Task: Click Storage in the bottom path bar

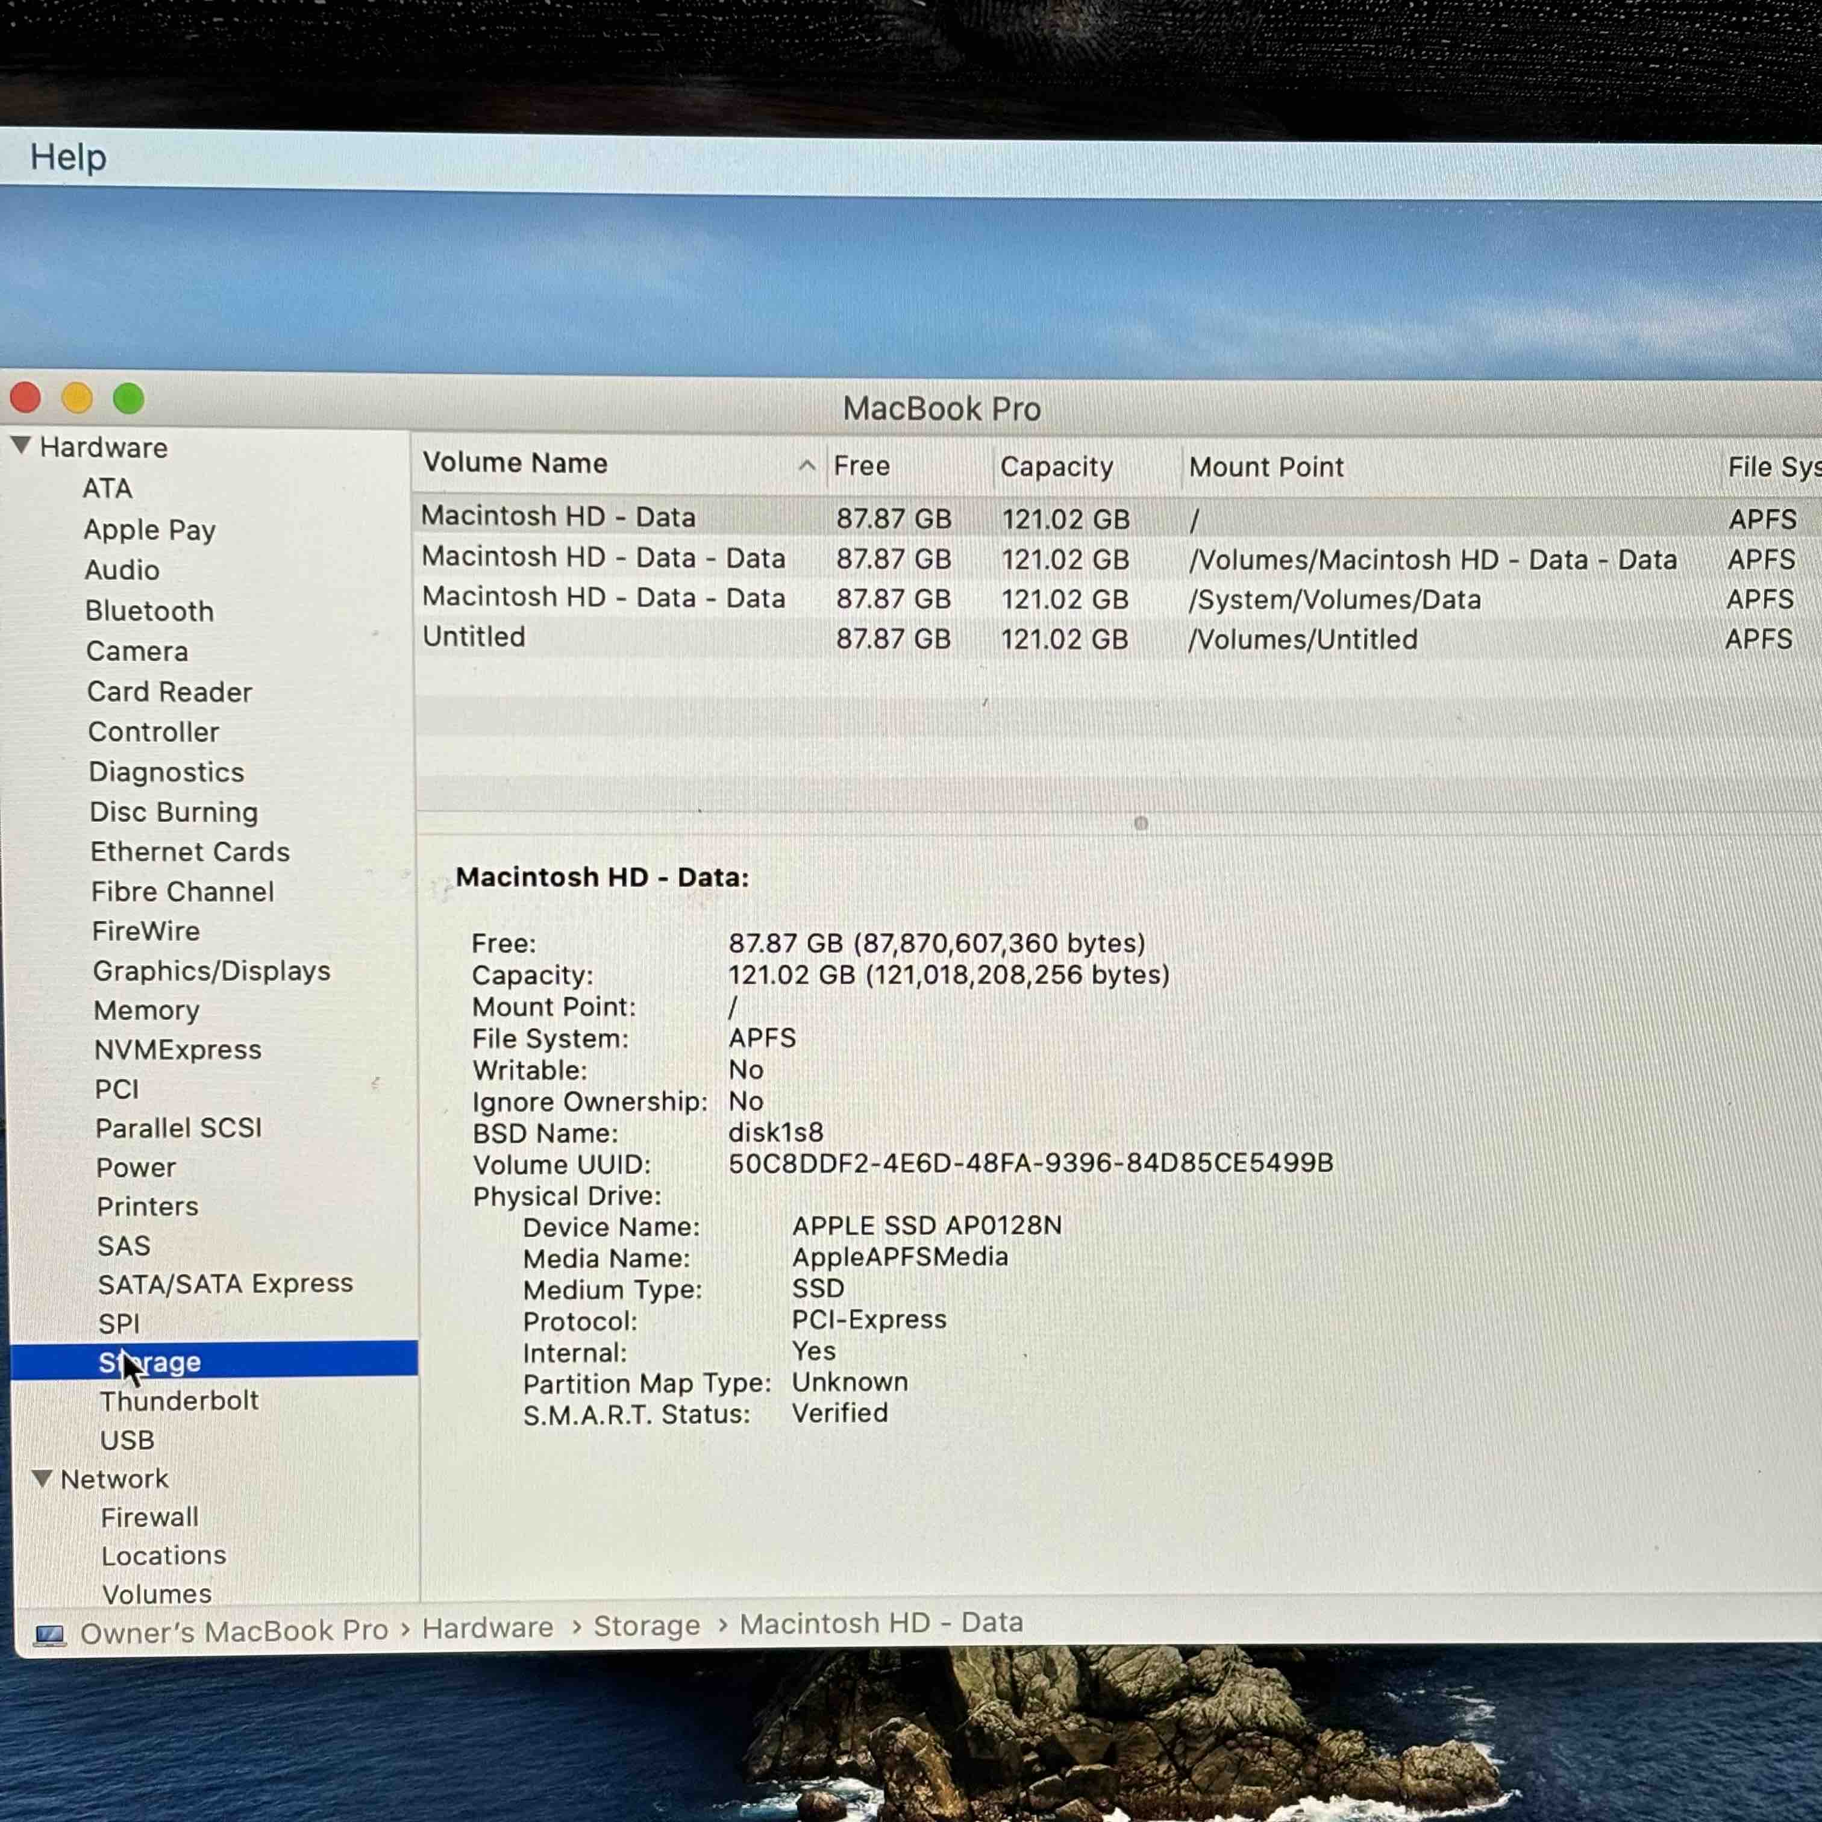Action: coord(646,1626)
